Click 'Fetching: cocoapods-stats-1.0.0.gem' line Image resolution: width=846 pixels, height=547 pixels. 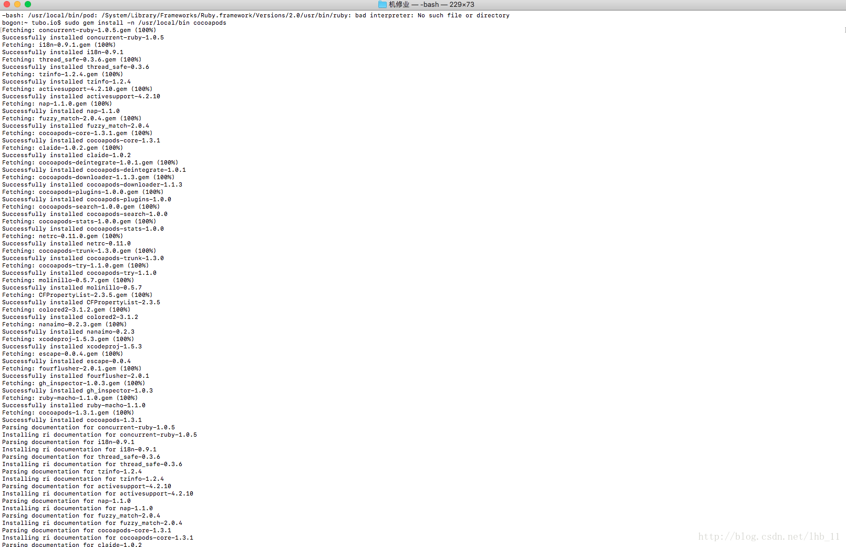click(79, 221)
